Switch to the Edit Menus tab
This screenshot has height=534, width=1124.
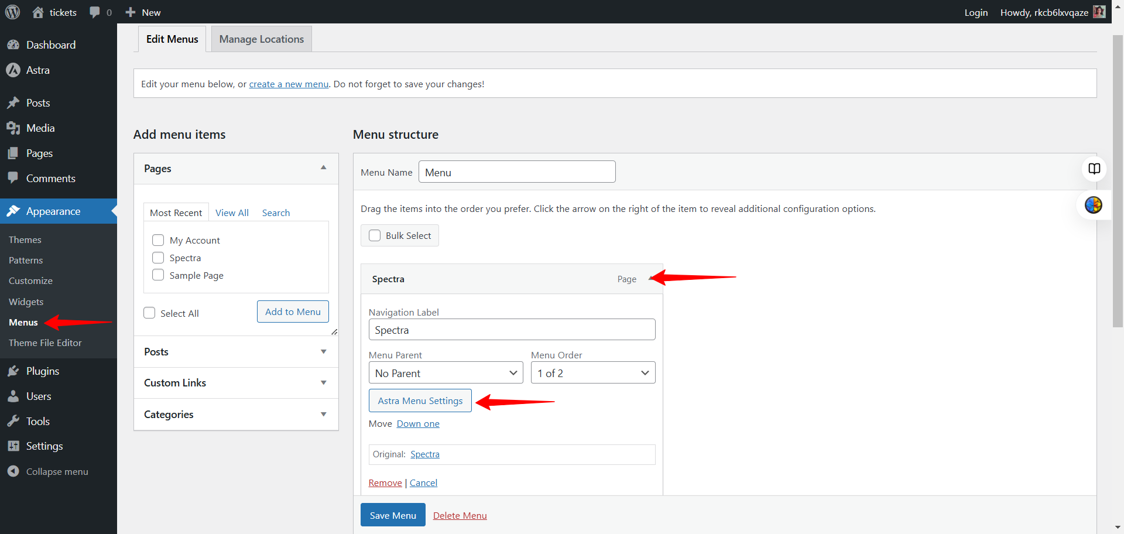pos(172,39)
